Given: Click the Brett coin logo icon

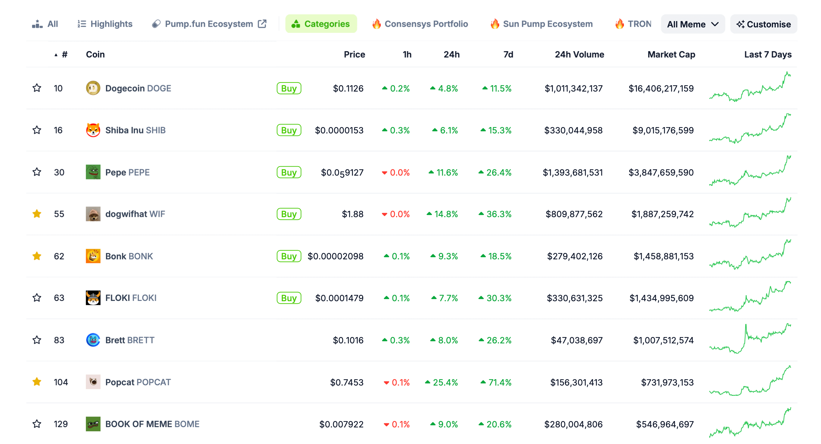Looking at the screenshot, I should (x=93, y=340).
